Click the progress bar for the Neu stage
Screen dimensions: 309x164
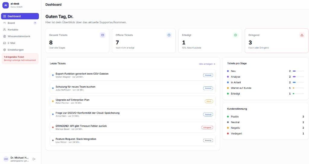(x=298, y=71)
